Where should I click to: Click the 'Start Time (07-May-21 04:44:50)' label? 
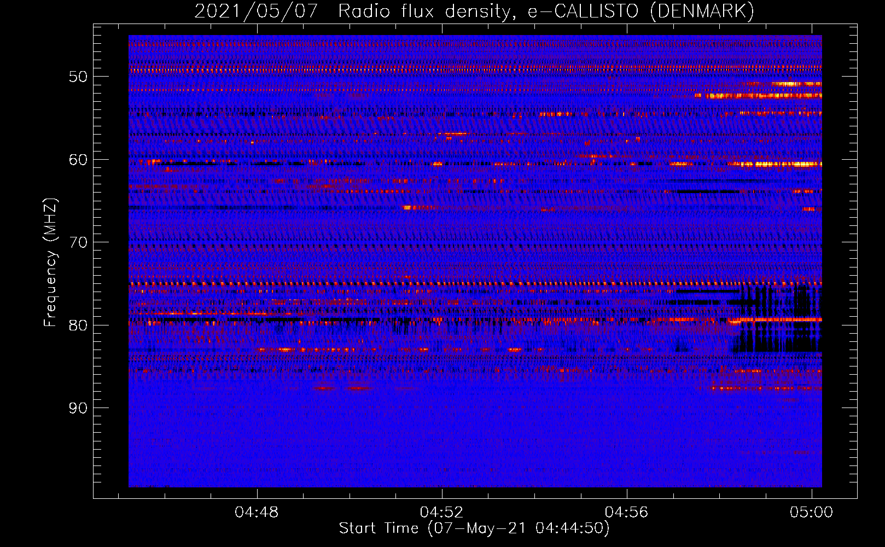click(x=474, y=528)
